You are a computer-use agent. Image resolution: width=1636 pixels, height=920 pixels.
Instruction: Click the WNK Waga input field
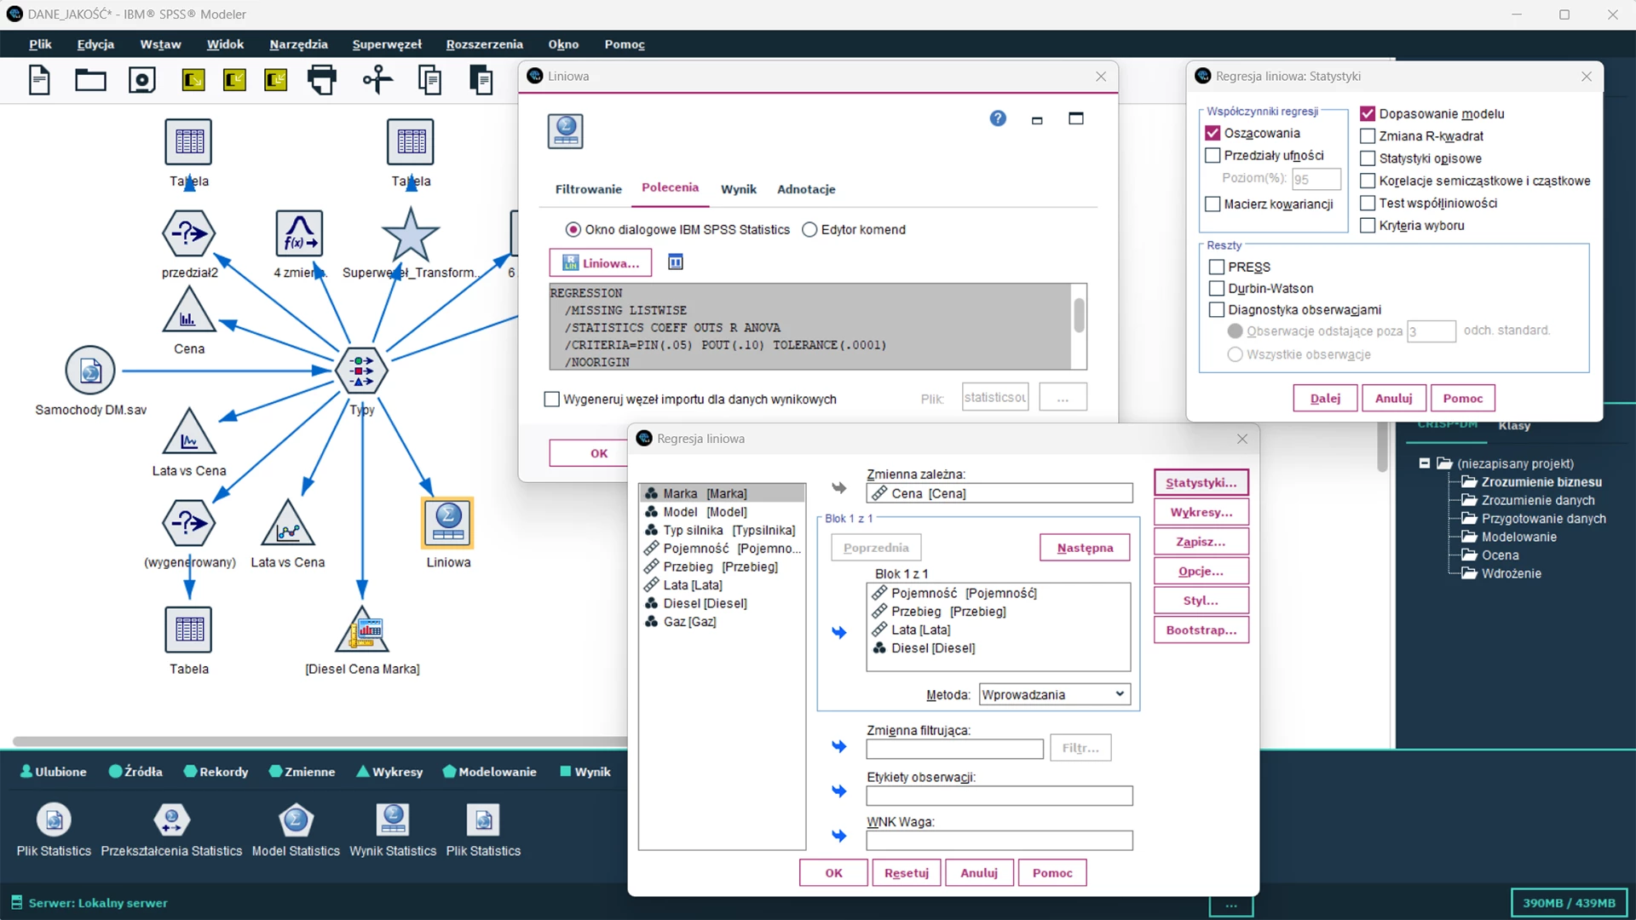(x=999, y=841)
